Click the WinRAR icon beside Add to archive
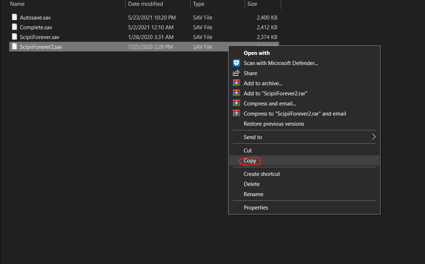 tap(236, 83)
